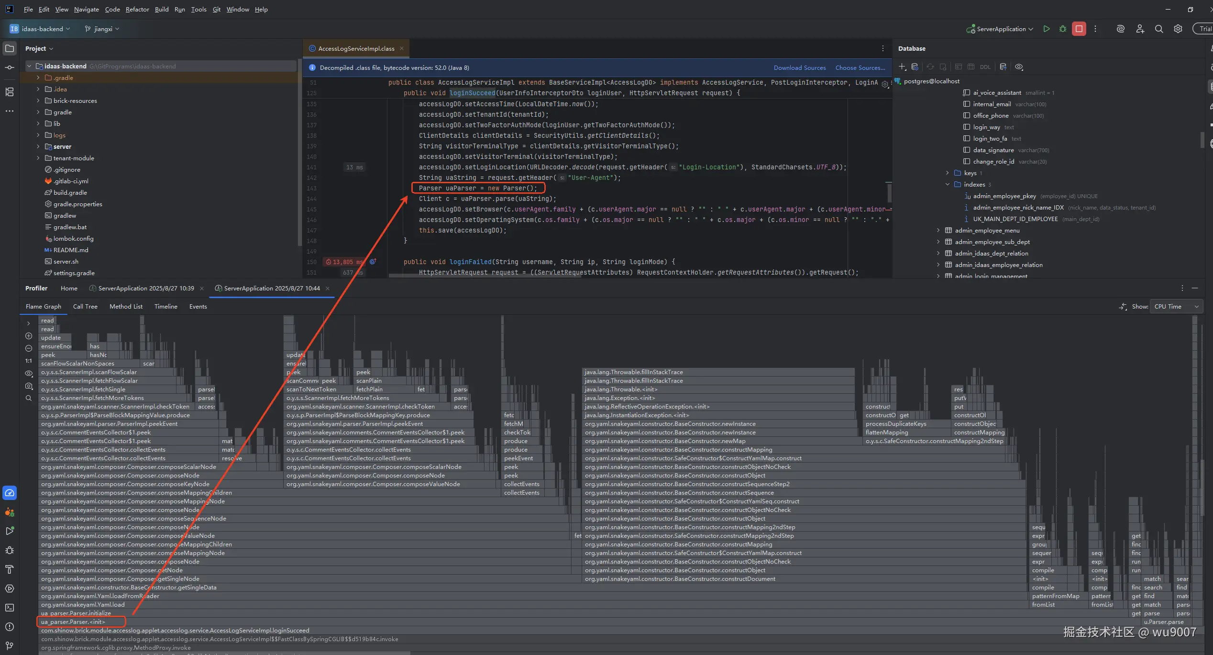Open the Refactor menu
1213x655 pixels.
(137, 9)
